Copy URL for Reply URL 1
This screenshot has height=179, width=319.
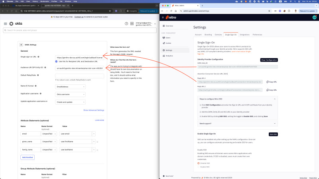point(272,82)
